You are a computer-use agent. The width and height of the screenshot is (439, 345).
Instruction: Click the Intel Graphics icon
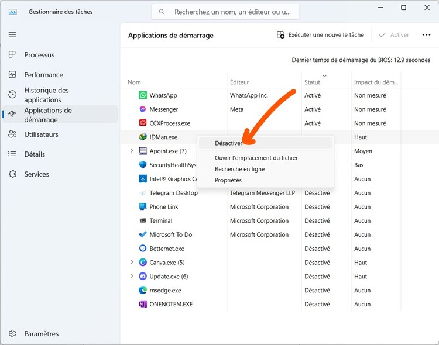point(143,178)
